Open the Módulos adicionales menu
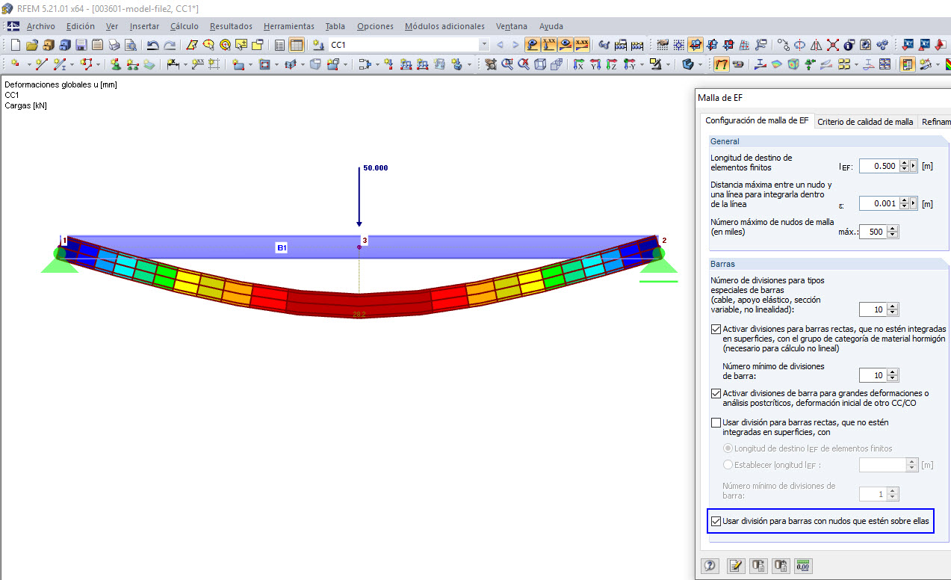 pos(444,26)
